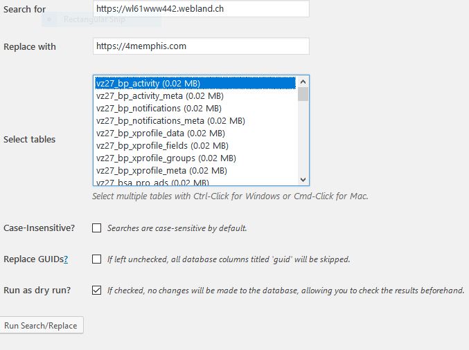Click the Search for input field
This screenshot has height=350, width=469.
click(x=201, y=9)
